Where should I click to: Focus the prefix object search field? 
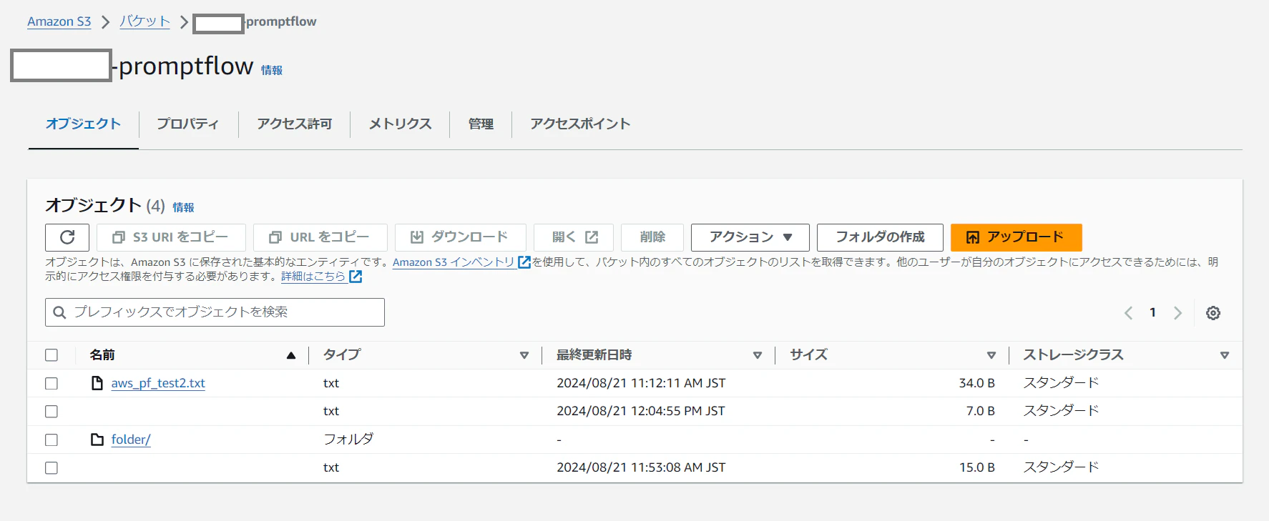(215, 312)
